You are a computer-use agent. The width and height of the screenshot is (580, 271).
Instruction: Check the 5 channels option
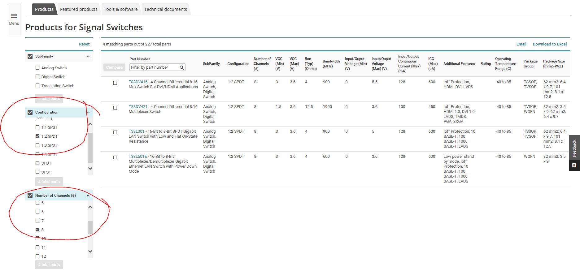click(x=37, y=203)
